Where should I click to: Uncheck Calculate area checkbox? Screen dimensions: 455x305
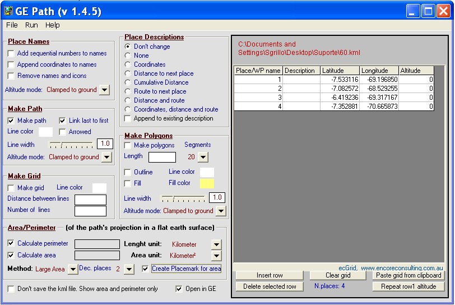tap(11, 255)
